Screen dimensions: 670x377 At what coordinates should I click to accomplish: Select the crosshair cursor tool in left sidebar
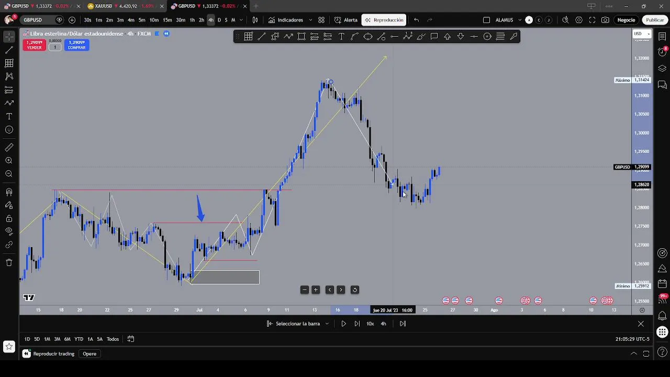9,37
